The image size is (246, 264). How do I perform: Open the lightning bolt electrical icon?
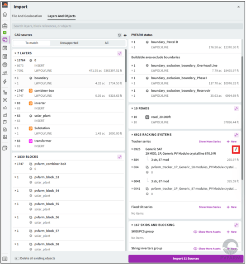click(x=5, y=81)
